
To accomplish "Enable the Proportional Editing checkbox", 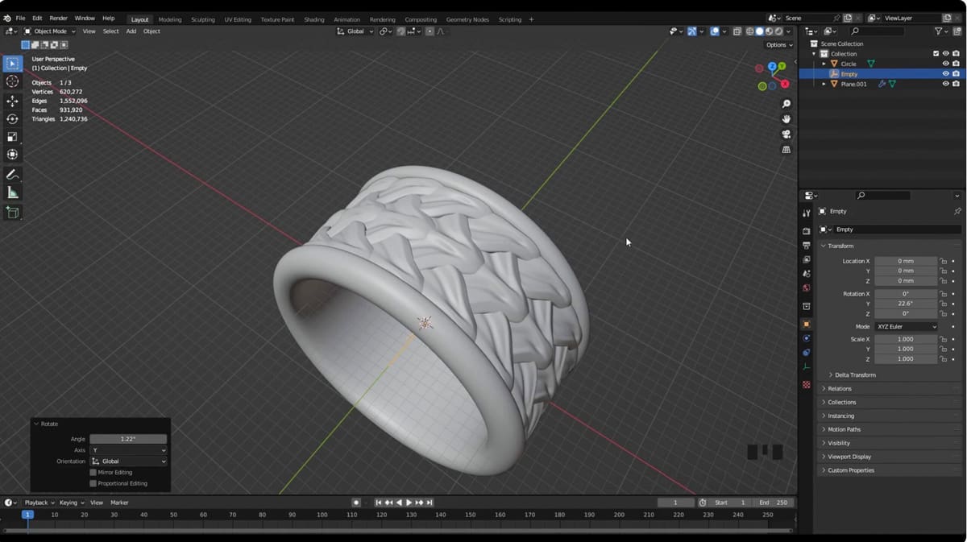I will [x=93, y=483].
